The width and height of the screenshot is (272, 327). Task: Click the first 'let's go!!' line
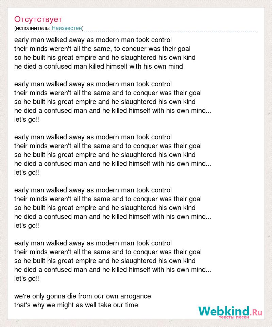coord(27,120)
